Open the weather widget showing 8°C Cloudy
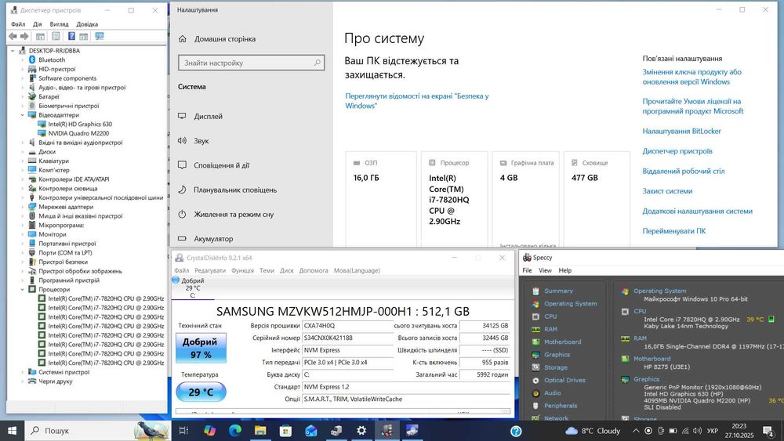Screen dimensions: 784x441 click(593, 431)
